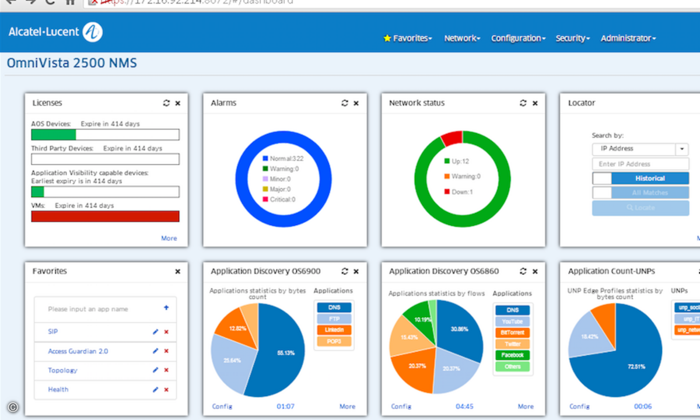Open the SIP favorite link
700x420 pixels.
(53, 331)
